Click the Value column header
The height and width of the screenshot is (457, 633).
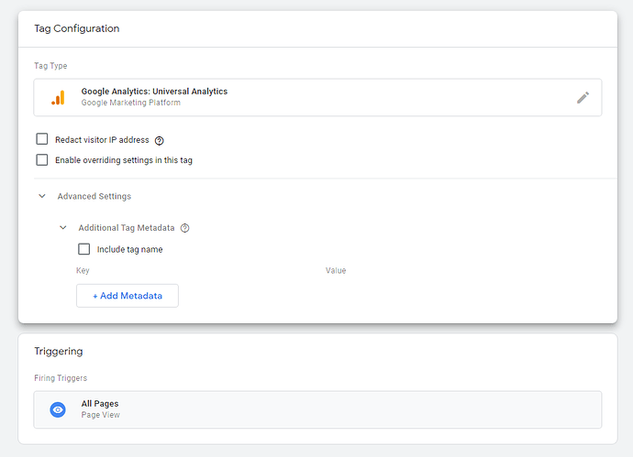(x=336, y=270)
